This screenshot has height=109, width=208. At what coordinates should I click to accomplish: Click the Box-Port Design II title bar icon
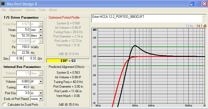[2, 4]
